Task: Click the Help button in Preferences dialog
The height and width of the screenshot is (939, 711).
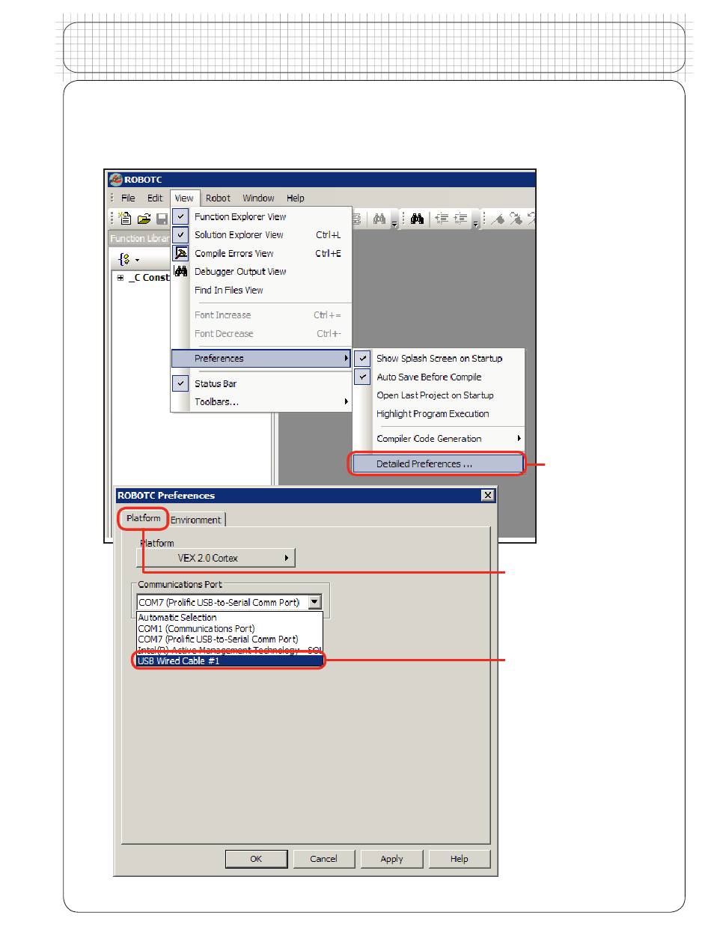Action: 460,859
